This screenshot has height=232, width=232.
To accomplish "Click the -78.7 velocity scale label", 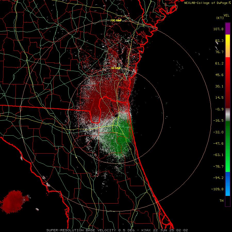I will tap(218, 167).
